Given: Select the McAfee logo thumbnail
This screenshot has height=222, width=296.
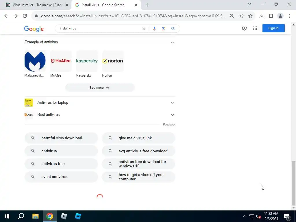Looking at the screenshot, I should (x=61, y=61).
